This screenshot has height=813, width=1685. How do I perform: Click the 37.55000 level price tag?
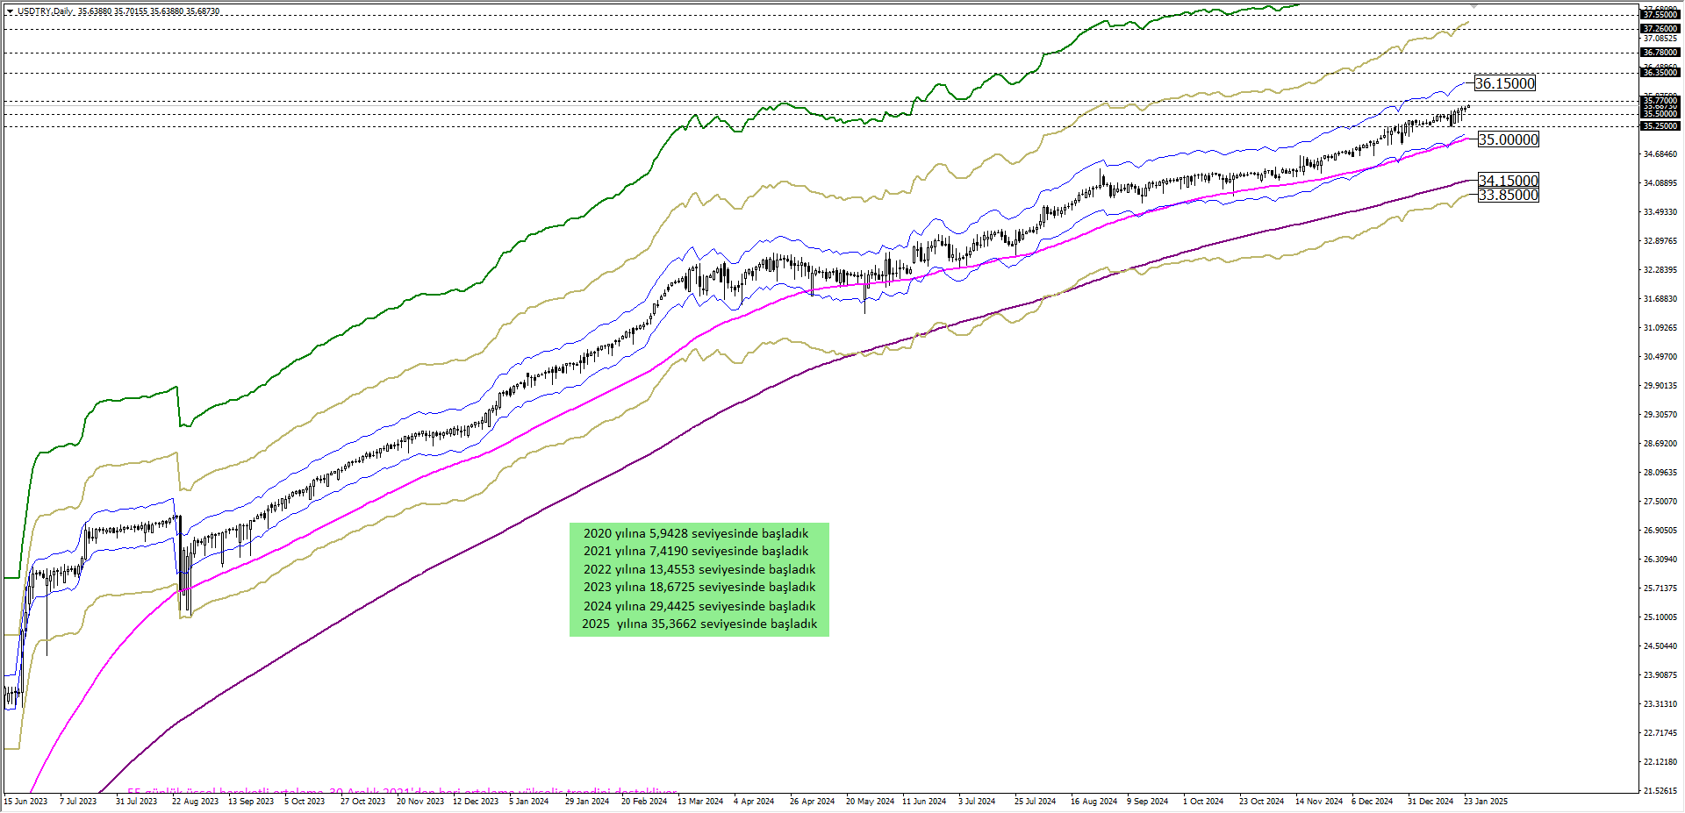(x=1660, y=15)
